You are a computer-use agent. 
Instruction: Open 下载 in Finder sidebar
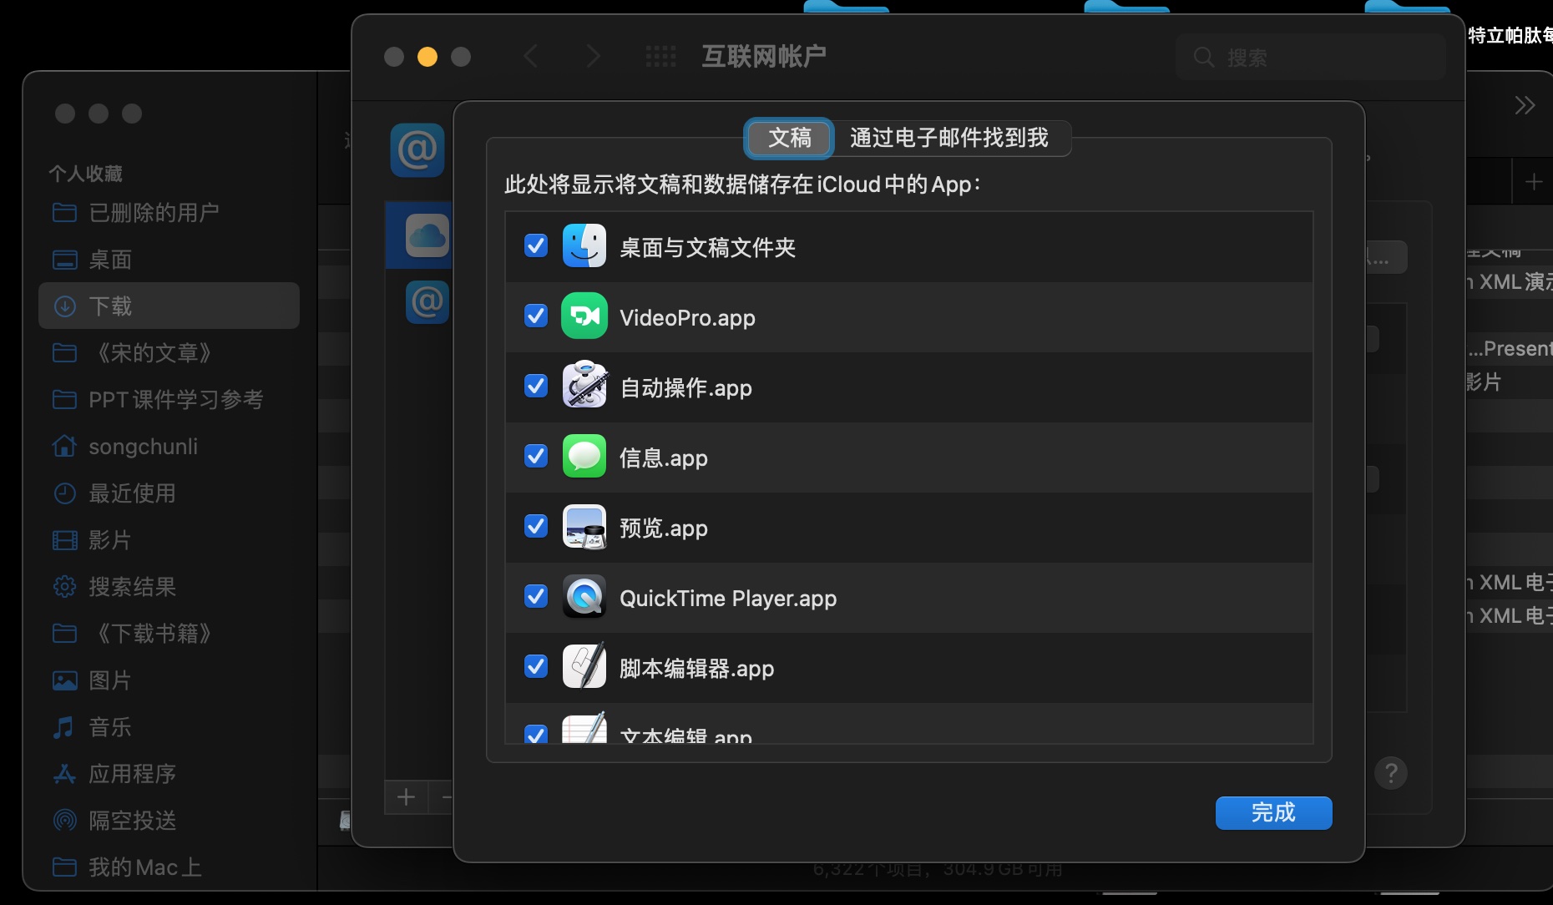169,306
